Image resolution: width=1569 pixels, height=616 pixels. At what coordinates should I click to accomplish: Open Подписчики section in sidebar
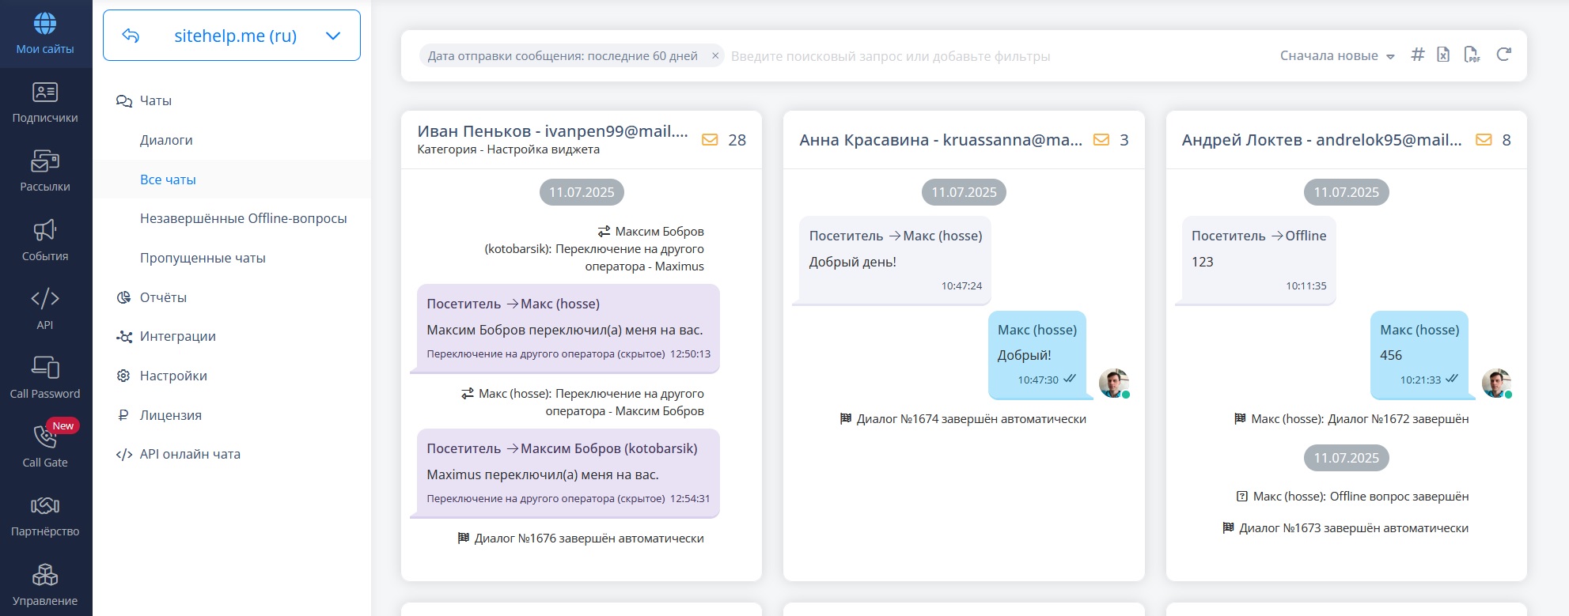click(45, 103)
